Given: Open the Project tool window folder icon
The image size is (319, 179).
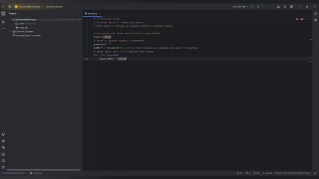Looking at the screenshot, I should (x=3, y=13).
